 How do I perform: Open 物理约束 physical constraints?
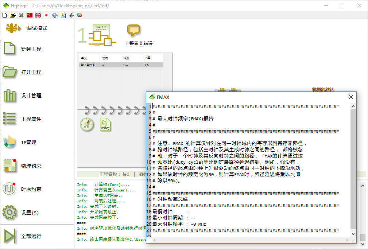coord(31,166)
